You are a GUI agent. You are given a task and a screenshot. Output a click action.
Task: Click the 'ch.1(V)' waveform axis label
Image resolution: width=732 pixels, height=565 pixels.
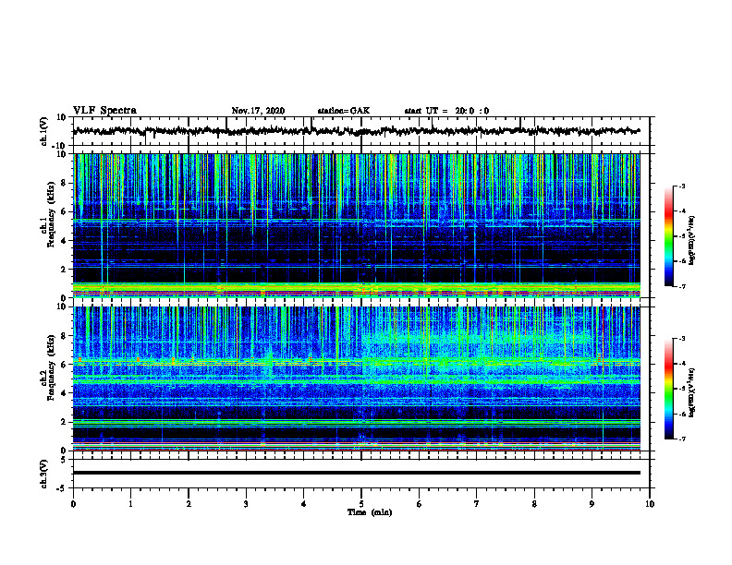point(43,131)
